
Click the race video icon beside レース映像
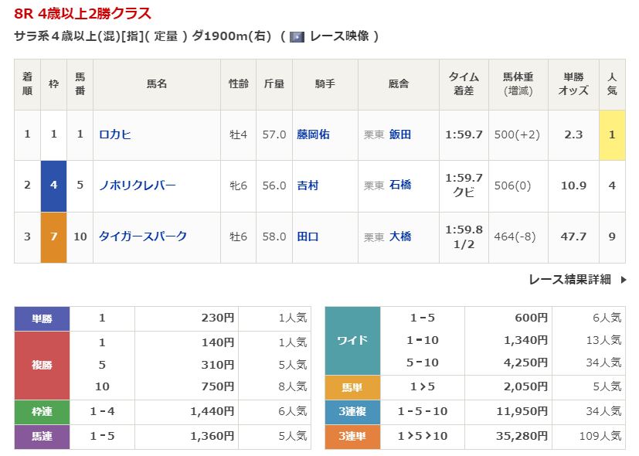(x=297, y=36)
